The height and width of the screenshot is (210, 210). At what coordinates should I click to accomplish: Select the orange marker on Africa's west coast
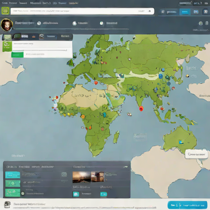[83, 116]
